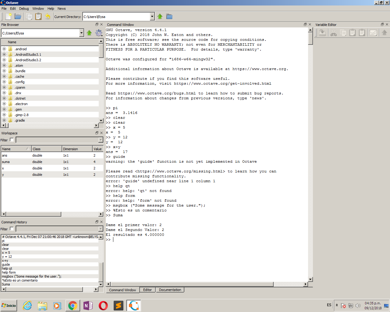Open an existing file from the toolbar
This screenshot has height=312, width=390.
(x=18, y=16)
